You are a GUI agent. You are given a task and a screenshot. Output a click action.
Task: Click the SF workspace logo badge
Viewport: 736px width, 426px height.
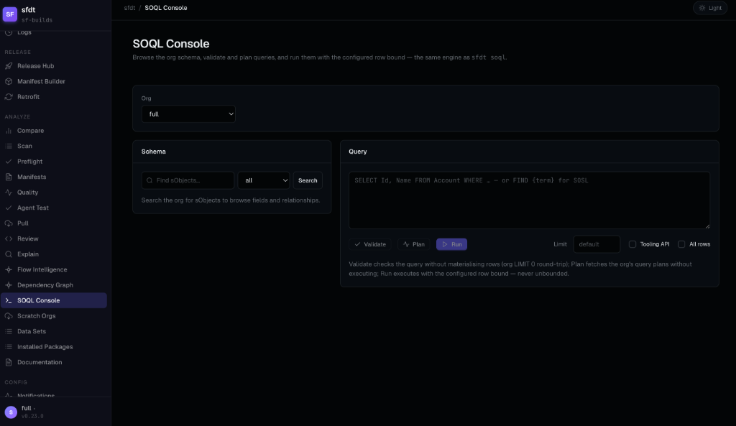(x=10, y=14)
